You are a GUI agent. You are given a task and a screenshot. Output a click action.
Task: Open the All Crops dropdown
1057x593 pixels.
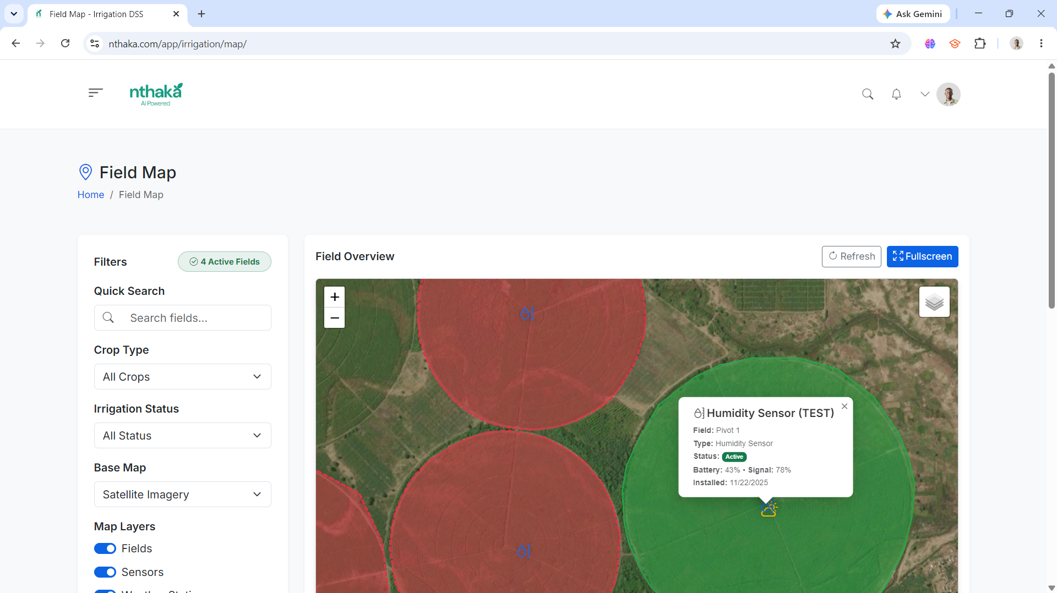coord(183,377)
